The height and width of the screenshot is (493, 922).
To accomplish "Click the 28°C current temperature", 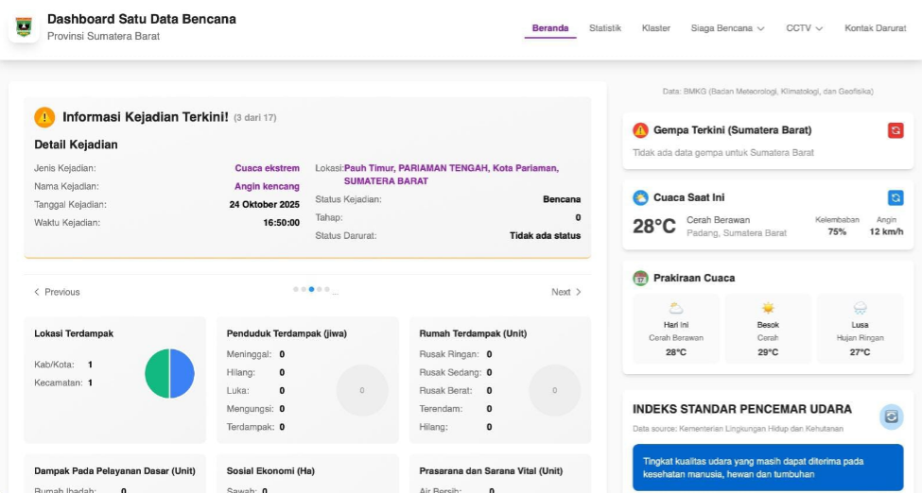I will [653, 227].
